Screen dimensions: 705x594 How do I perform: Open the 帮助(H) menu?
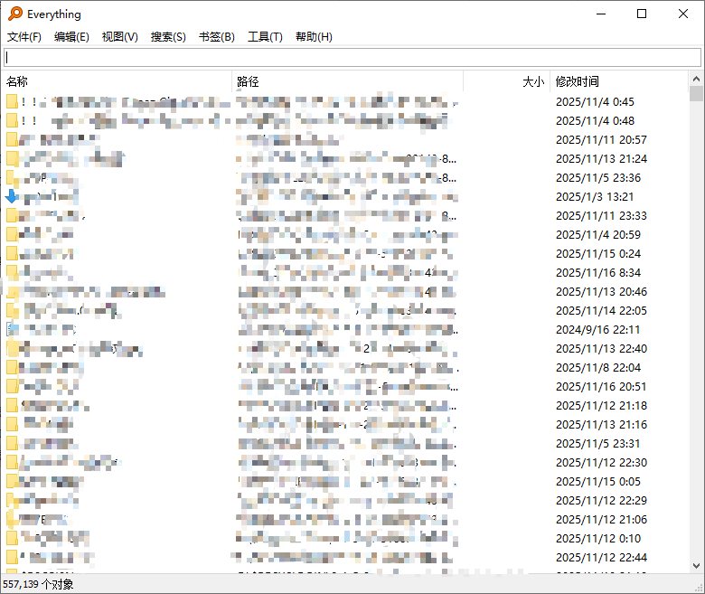(314, 37)
